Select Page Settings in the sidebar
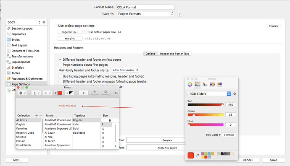The image size is (290, 166). click(21, 84)
